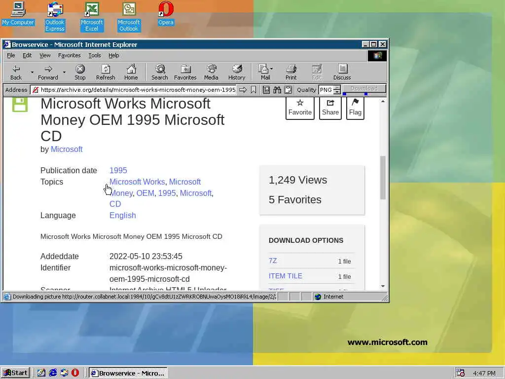Refresh the current page

(x=106, y=72)
